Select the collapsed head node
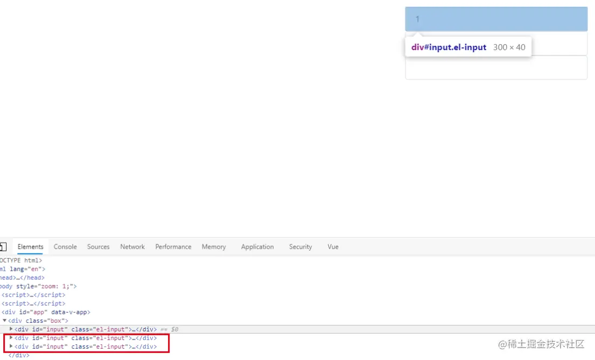The image size is (595, 360). [x=22, y=278]
